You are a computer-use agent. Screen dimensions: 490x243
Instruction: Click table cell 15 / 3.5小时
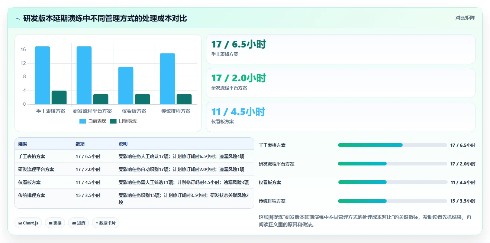click(88, 195)
